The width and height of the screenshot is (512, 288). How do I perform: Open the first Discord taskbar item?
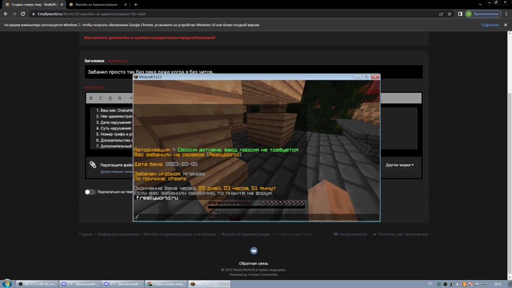point(80,284)
